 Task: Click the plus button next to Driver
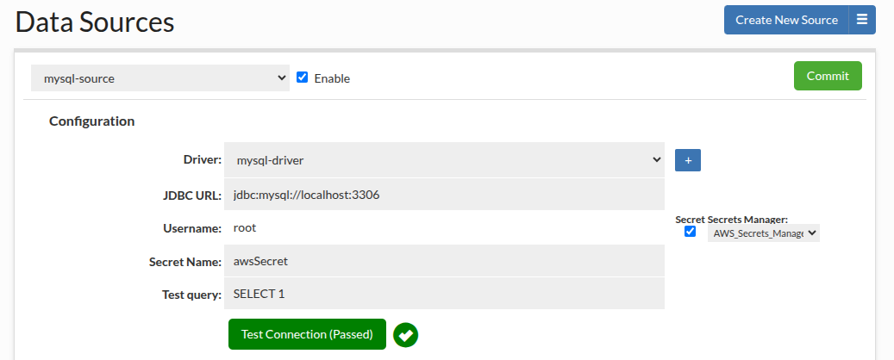point(687,160)
